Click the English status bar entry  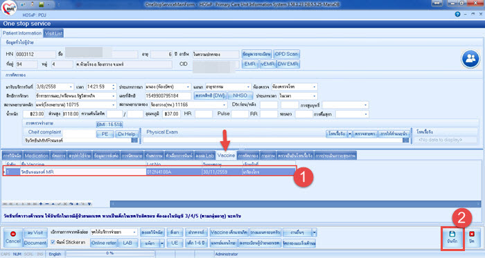click(x=55, y=254)
